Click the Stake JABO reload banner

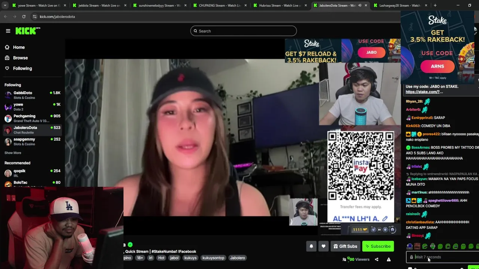[342, 51]
